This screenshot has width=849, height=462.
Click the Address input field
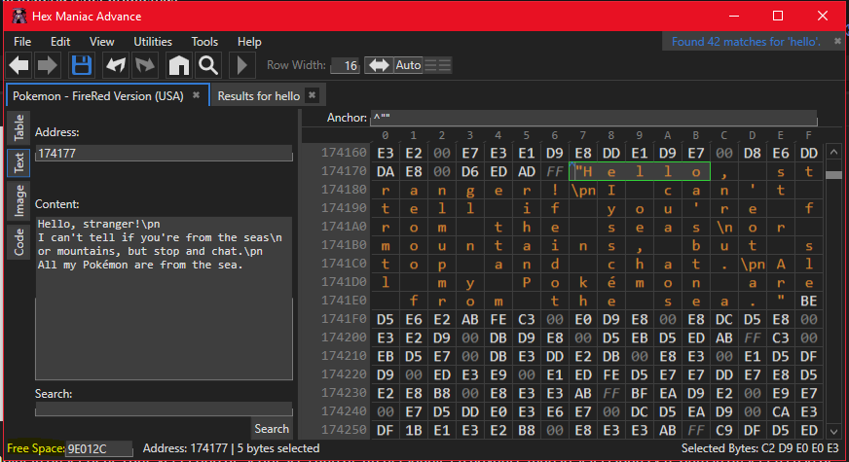pos(164,154)
